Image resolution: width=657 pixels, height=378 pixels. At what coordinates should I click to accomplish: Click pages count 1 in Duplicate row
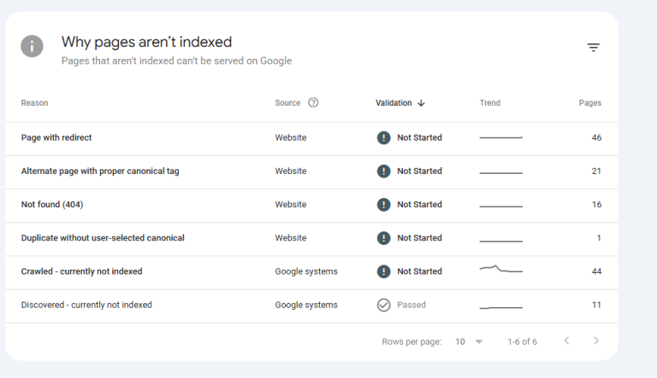[x=599, y=238]
